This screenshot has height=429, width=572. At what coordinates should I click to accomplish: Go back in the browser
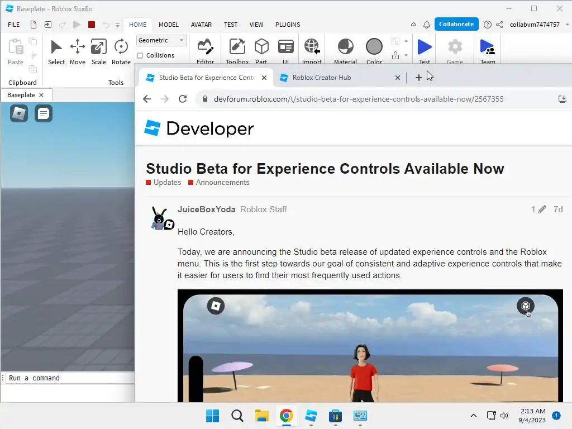[147, 99]
